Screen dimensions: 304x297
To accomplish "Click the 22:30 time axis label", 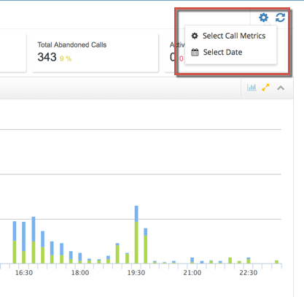I will pos(249,273).
